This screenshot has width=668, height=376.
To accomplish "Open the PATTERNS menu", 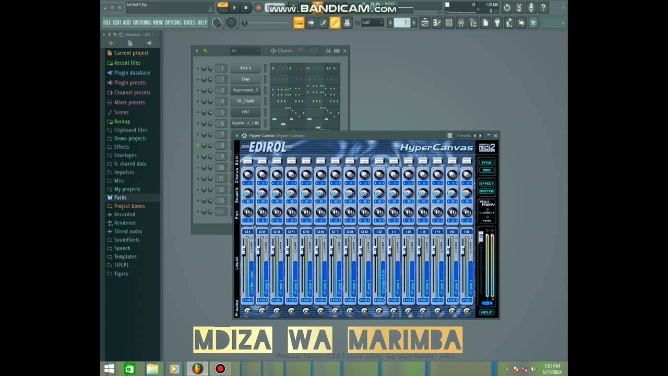I will [142, 22].
